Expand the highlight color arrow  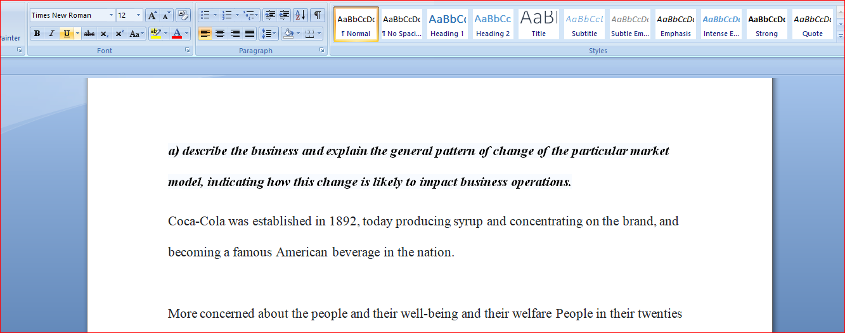pos(166,34)
